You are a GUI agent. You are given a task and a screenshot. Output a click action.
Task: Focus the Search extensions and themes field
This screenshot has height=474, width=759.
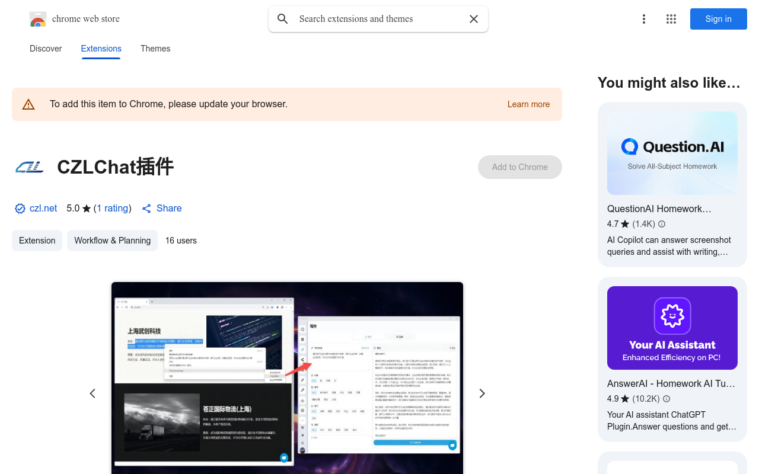pos(379,19)
